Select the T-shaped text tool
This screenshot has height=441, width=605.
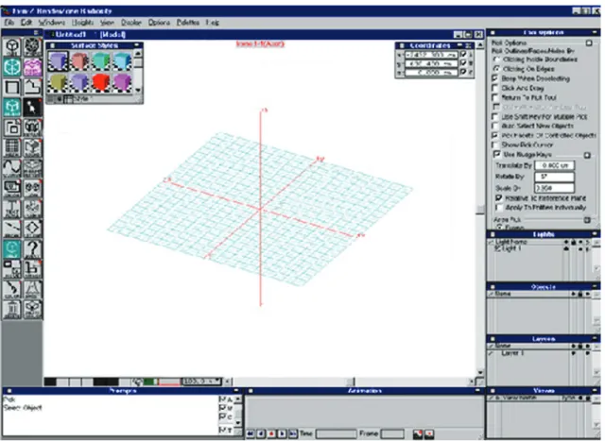12,209
